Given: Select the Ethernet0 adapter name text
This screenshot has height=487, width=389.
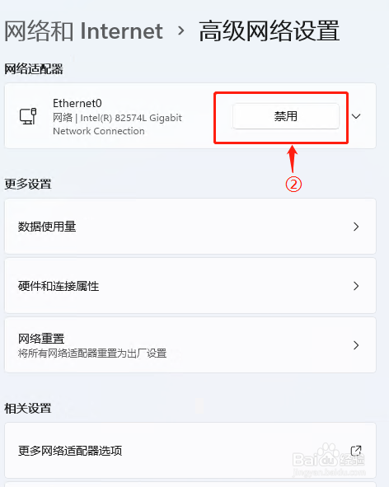Looking at the screenshot, I should coord(77,103).
